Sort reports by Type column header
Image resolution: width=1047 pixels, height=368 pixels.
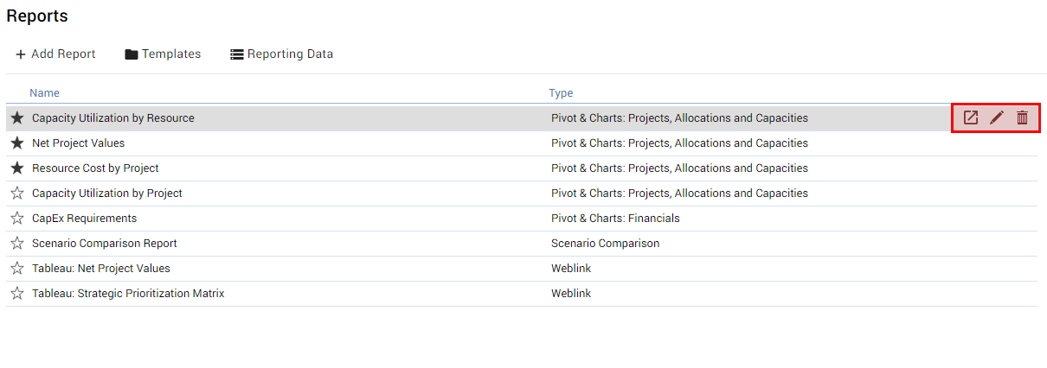pyautogui.click(x=561, y=92)
